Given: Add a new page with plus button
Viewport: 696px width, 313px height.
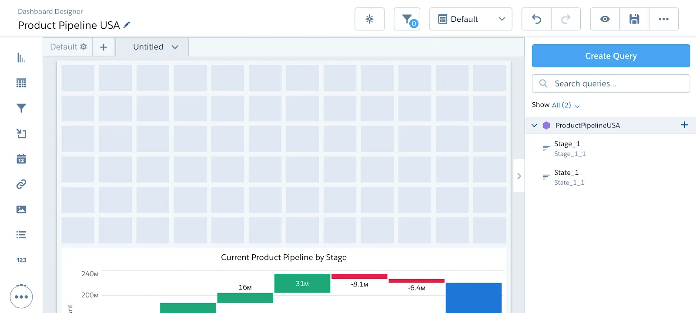Looking at the screenshot, I should [x=104, y=47].
